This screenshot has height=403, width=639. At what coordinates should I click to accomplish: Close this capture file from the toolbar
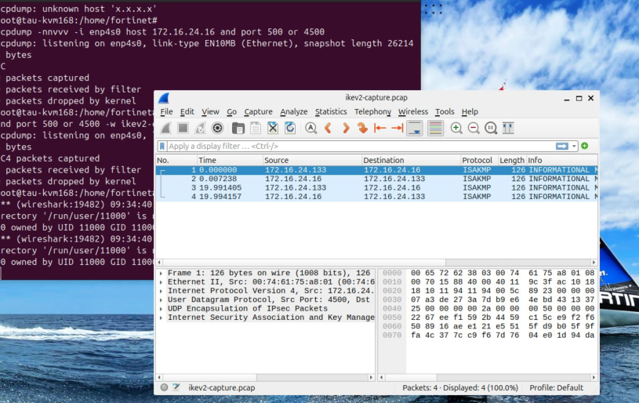[273, 129]
